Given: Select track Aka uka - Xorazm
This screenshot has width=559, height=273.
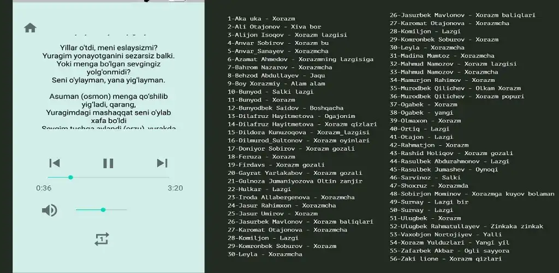Looking at the screenshot, I should coord(261,19).
